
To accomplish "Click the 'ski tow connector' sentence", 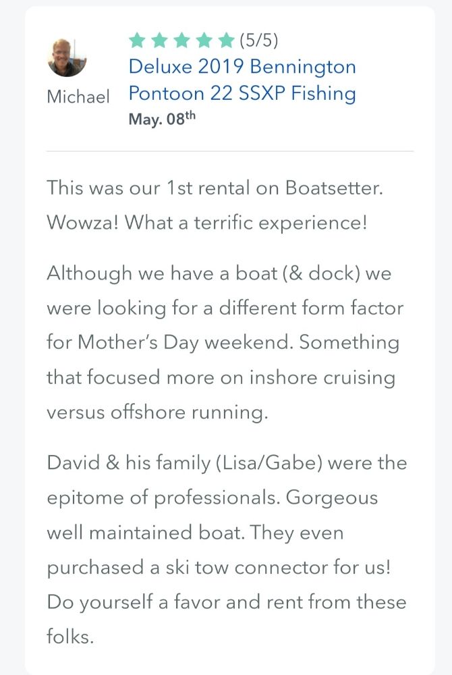I will coord(219,568).
